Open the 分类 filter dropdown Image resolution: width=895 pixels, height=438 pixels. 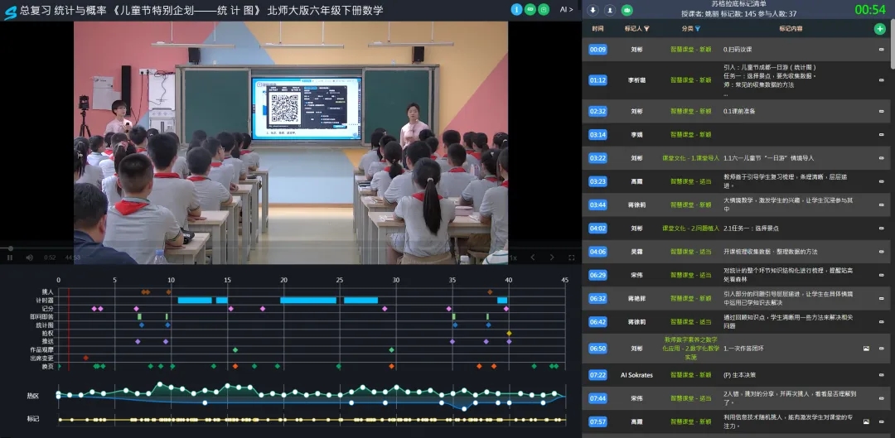tap(697, 29)
